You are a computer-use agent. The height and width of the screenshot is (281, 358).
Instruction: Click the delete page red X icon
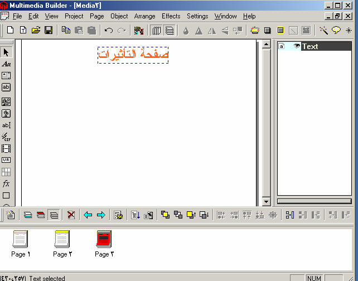tap(71, 215)
